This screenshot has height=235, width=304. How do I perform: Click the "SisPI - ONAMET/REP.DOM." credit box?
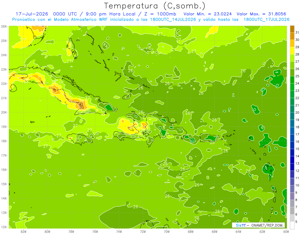pos(258,225)
